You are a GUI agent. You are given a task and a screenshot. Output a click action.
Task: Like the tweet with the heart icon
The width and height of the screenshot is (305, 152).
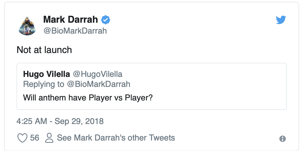pos(22,138)
